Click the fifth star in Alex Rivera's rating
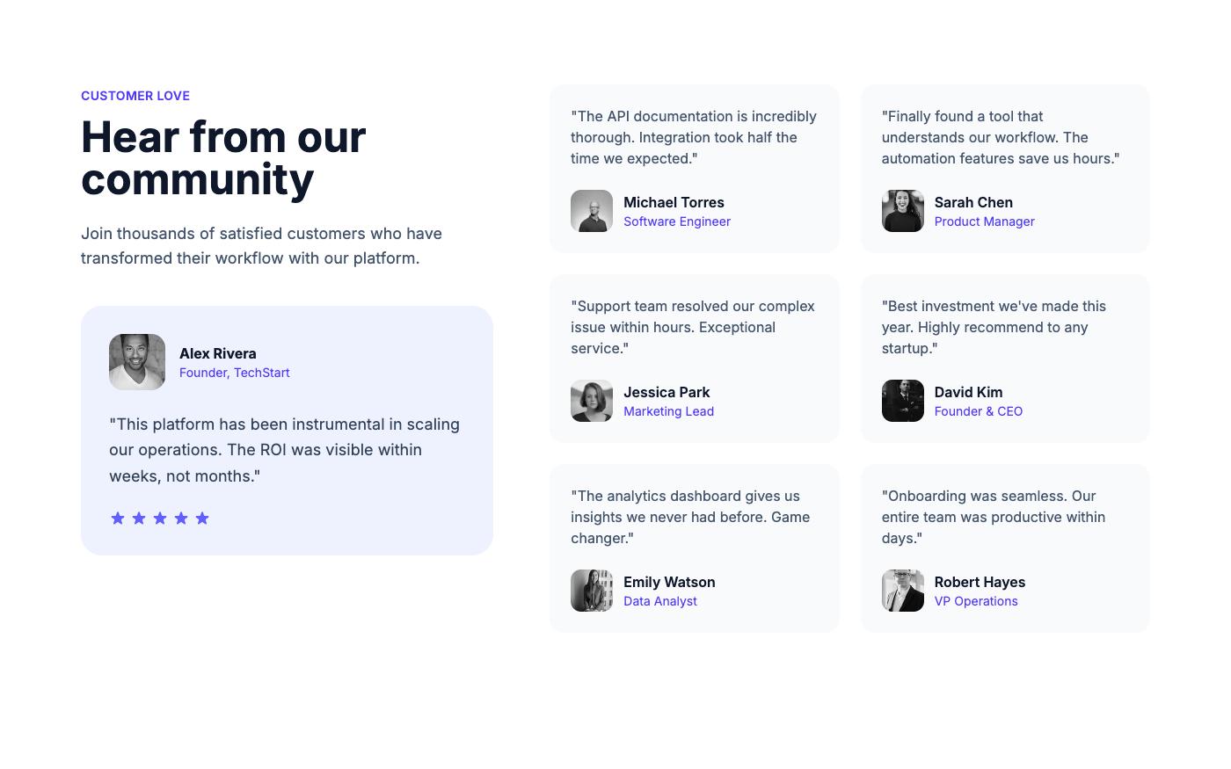The width and height of the screenshot is (1231, 769). click(202, 518)
